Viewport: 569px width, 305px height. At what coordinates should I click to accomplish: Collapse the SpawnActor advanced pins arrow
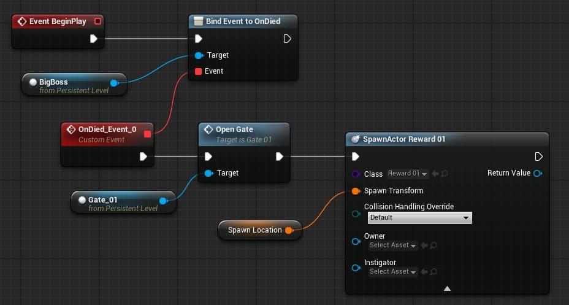[x=447, y=288]
